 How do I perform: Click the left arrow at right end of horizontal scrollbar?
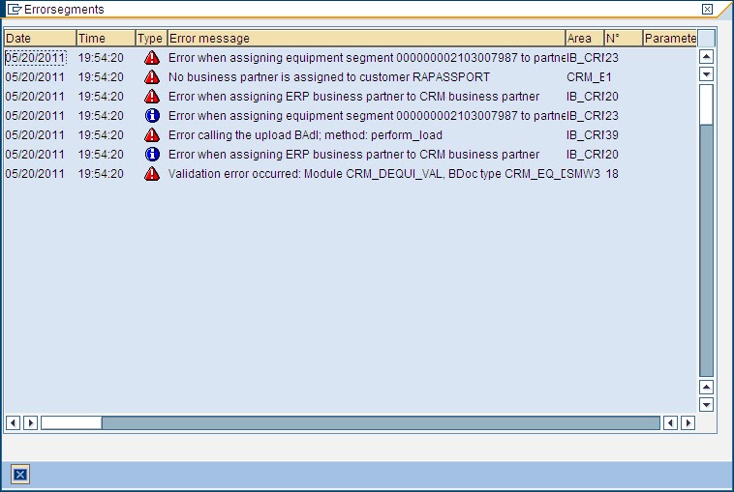pos(670,422)
